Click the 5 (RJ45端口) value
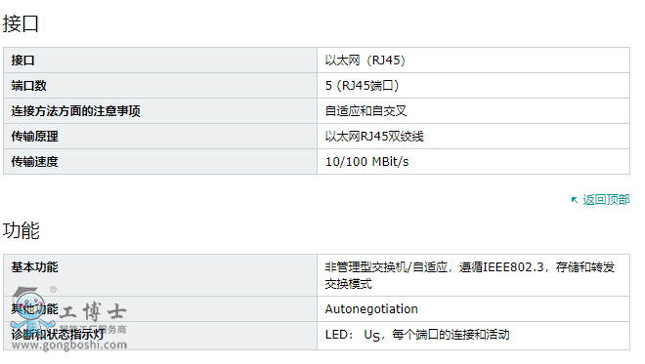Image resolution: width=645 pixels, height=364 pixels. [x=362, y=86]
